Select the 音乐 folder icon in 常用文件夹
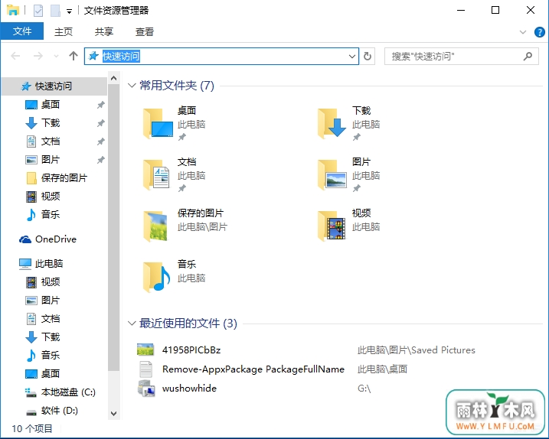 [x=156, y=277]
